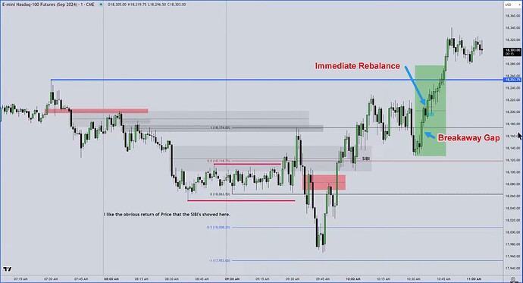
Task: Click 18,320.00 on the price scale
Action: (512, 39)
